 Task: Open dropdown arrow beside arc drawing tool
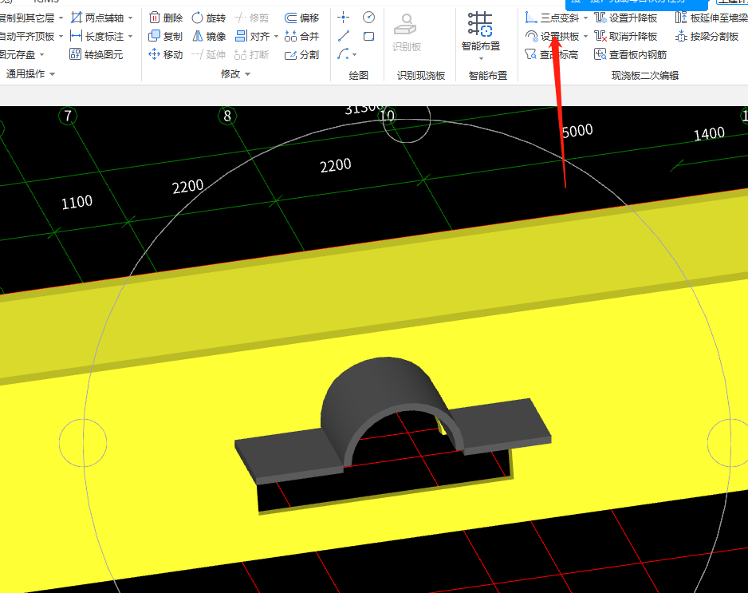coord(354,55)
